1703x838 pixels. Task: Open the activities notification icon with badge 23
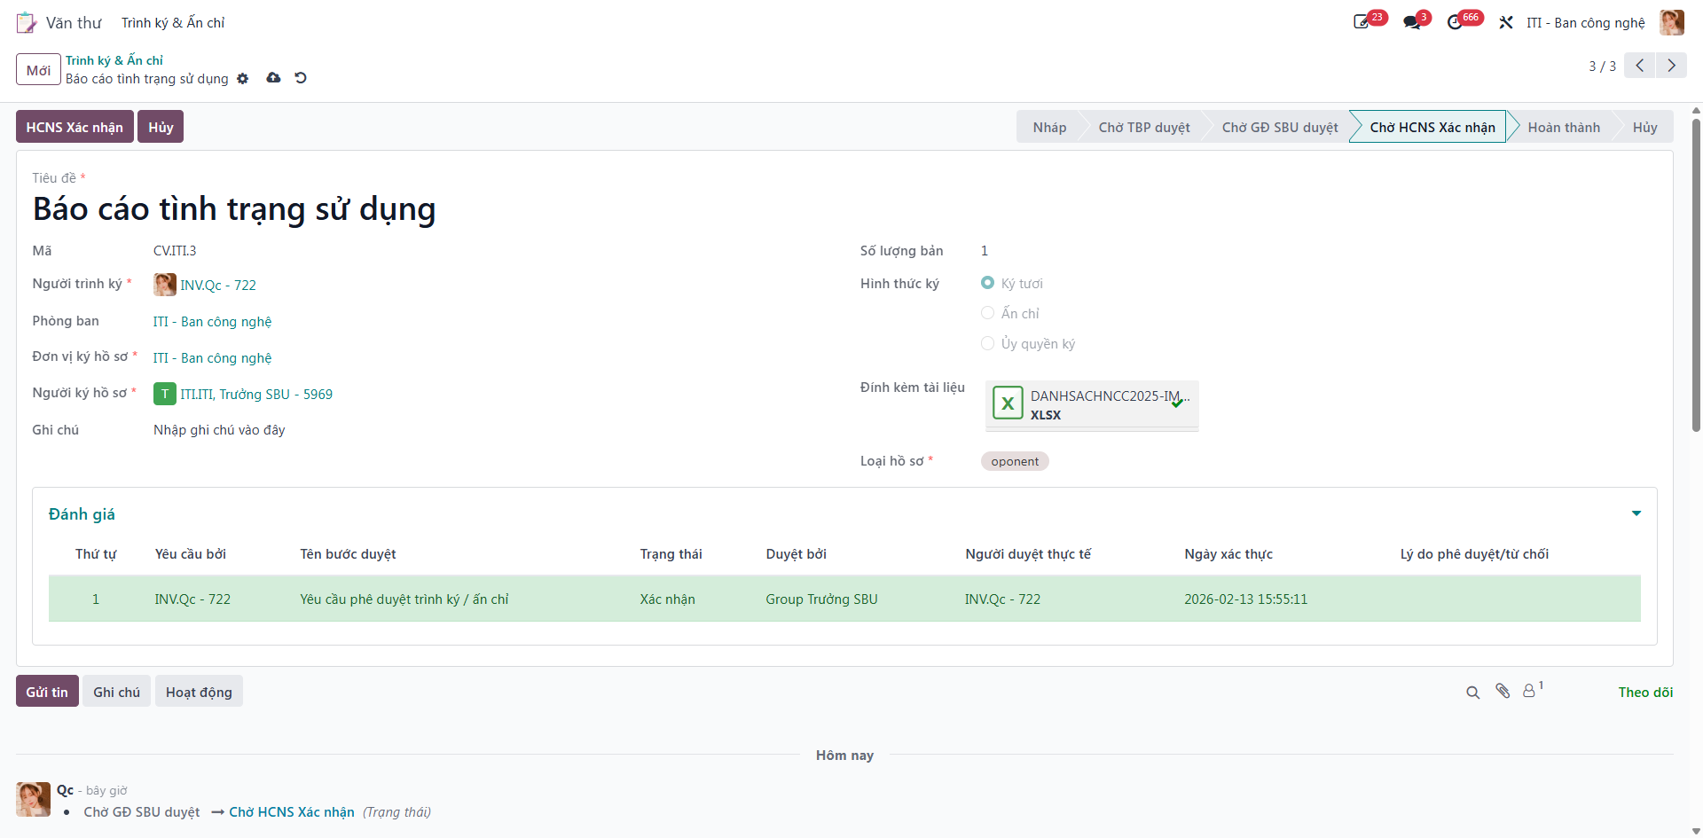pos(1362,22)
